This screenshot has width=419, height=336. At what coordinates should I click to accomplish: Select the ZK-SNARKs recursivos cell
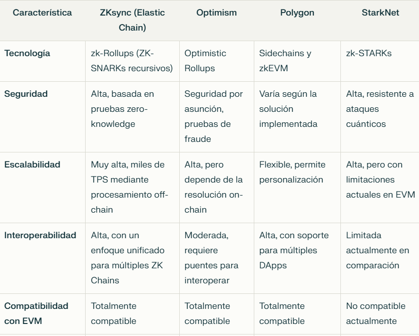(131, 61)
